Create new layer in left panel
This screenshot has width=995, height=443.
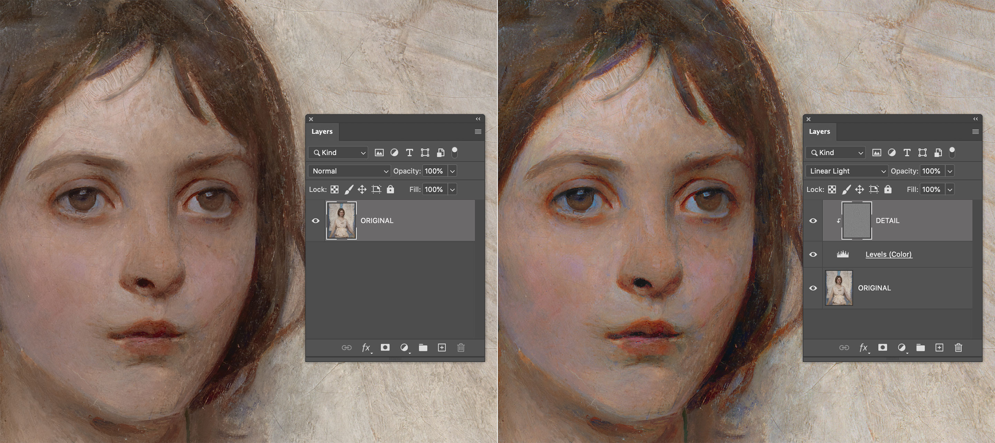click(x=442, y=348)
